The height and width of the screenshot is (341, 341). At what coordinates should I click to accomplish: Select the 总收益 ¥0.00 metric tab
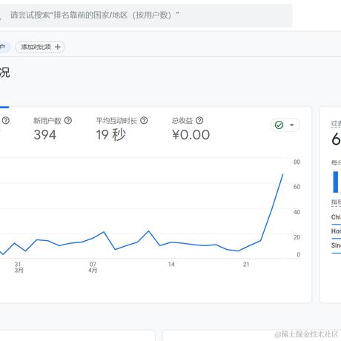click(x=191, y=129)
